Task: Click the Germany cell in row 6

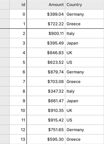Action: tap(84, 72)
